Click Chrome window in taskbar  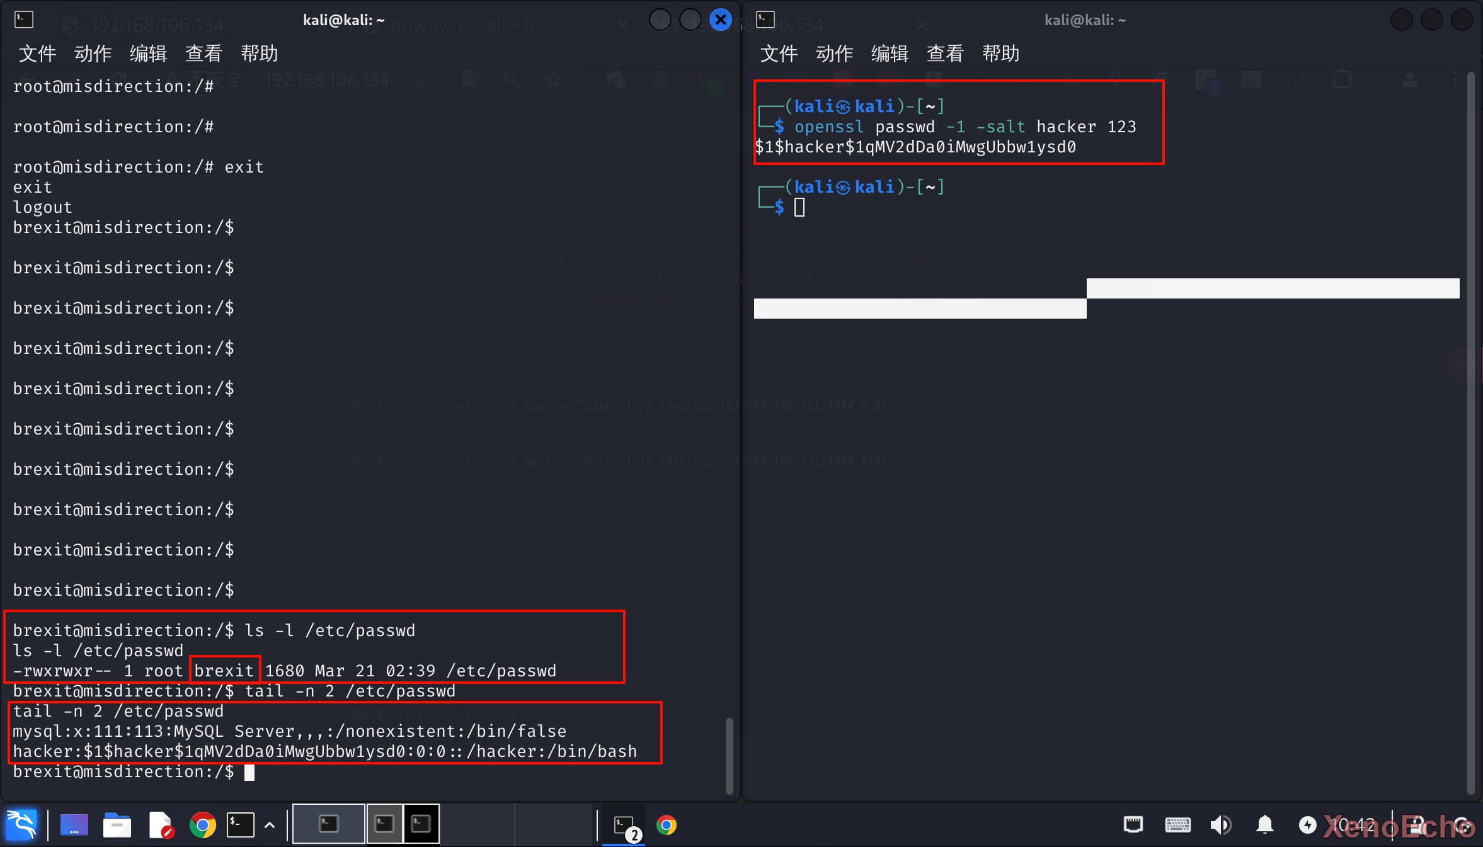(x=667, y=824)
